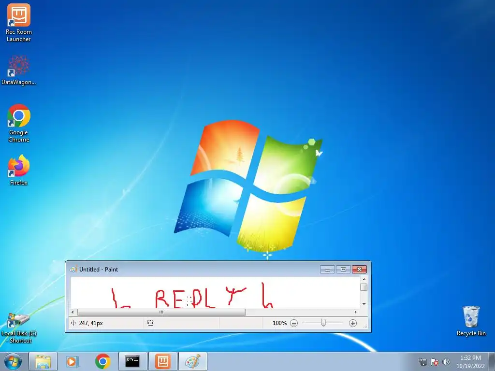Launch Google Chrome from desktop icon
Image resolution: width=495 pixels, height=371 pixels.
tap(19, 123)
